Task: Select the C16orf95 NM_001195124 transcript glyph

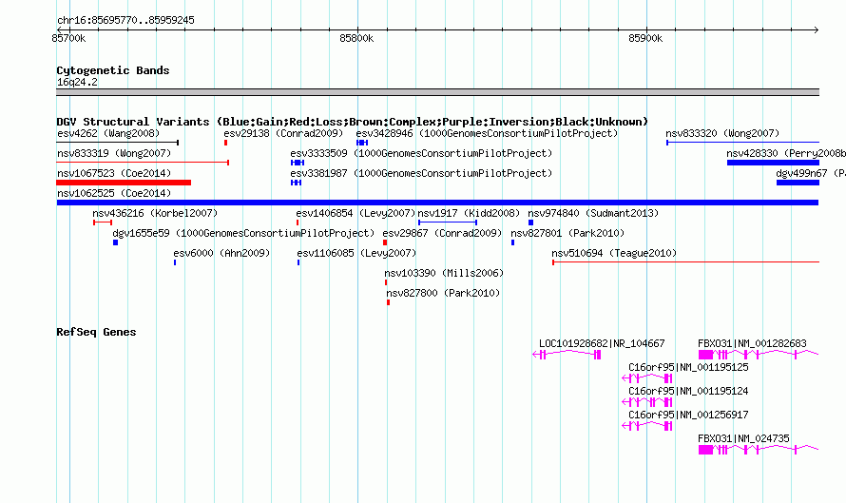Action: pos(647,401)
